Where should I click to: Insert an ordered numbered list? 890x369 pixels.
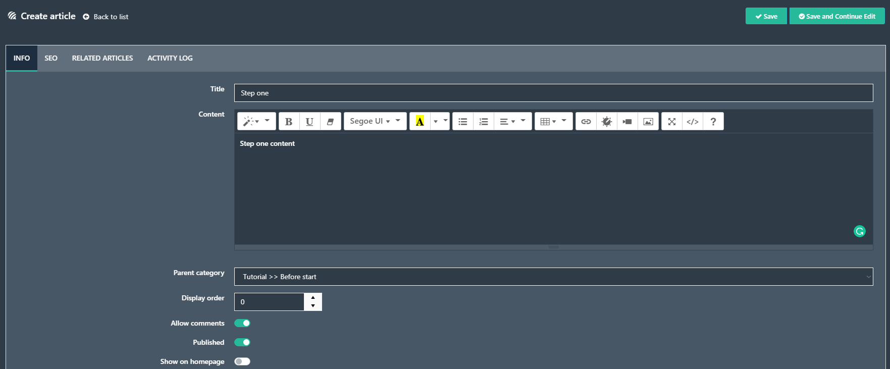483,121
